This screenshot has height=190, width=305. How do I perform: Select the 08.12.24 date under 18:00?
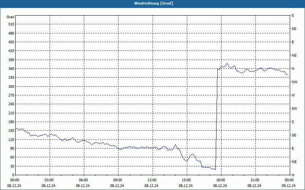click(220, 185)
